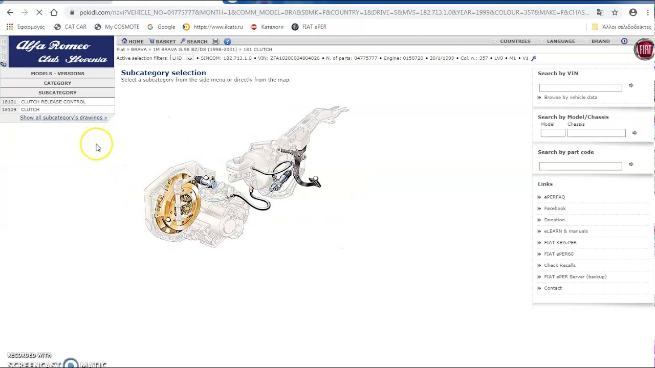Open the Google bookmark

pyautogui.click(x=161, y=27)
